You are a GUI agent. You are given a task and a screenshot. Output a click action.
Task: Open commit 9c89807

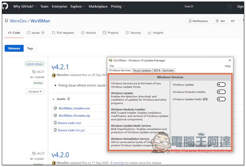[x=39, y=159]
